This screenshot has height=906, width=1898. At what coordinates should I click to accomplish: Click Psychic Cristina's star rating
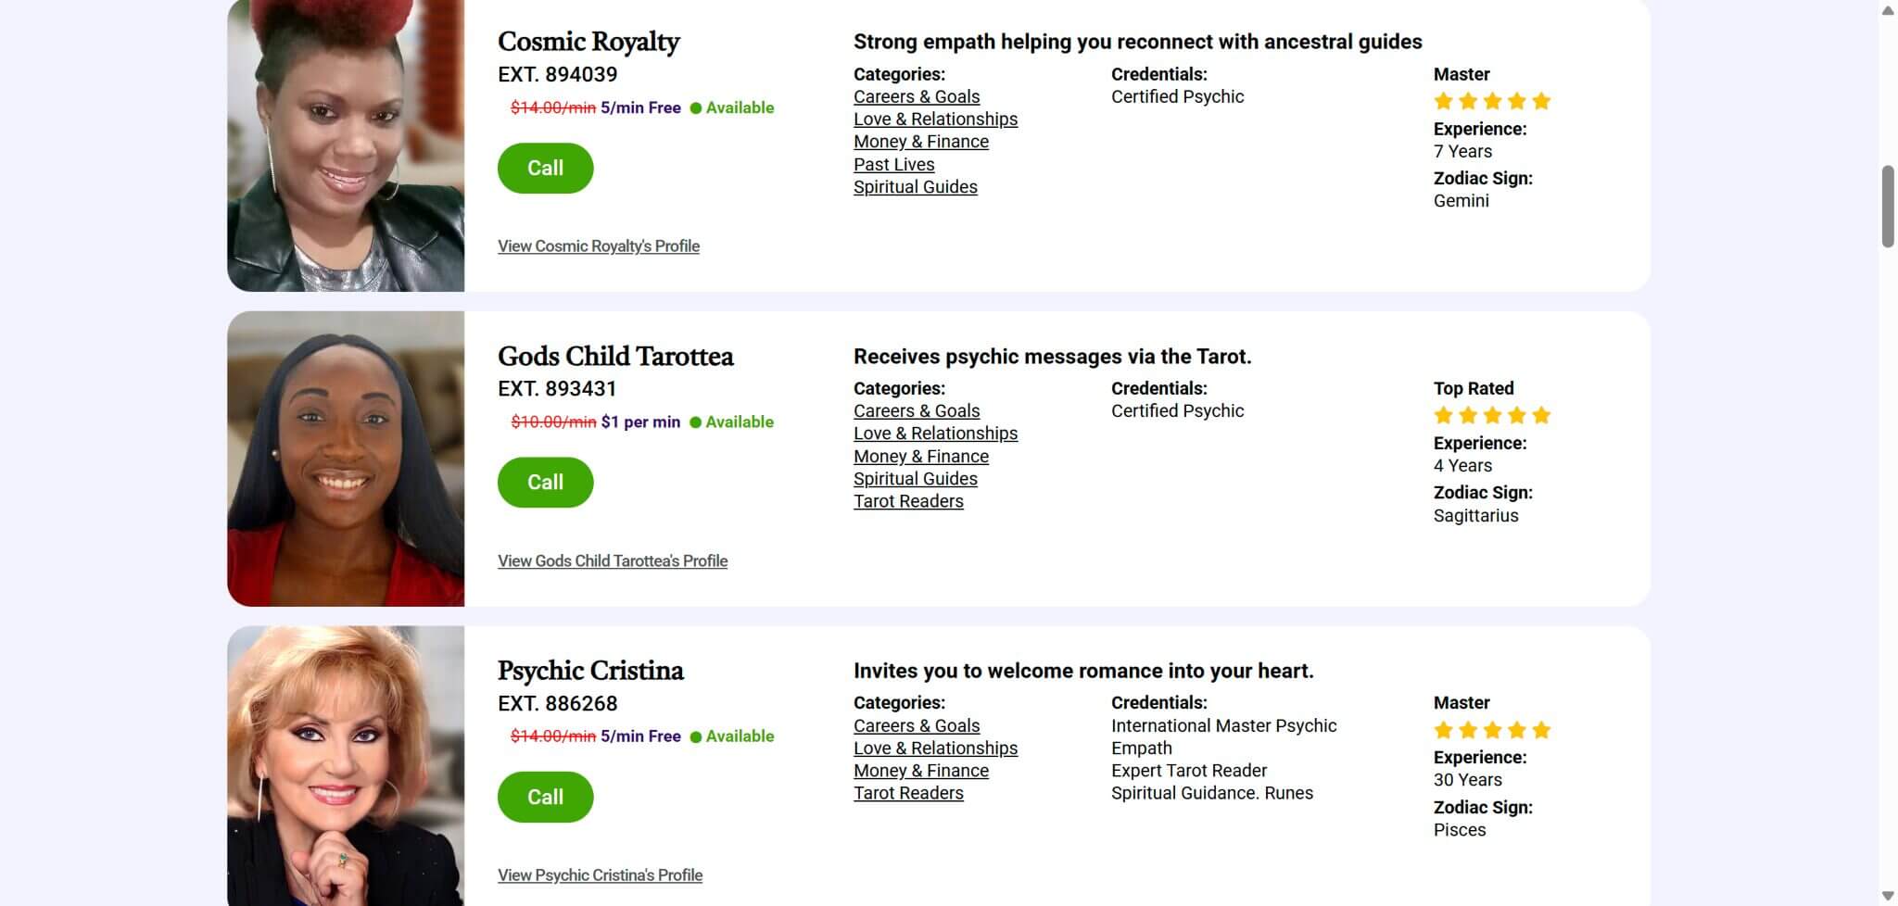(x=1491, y=730)
